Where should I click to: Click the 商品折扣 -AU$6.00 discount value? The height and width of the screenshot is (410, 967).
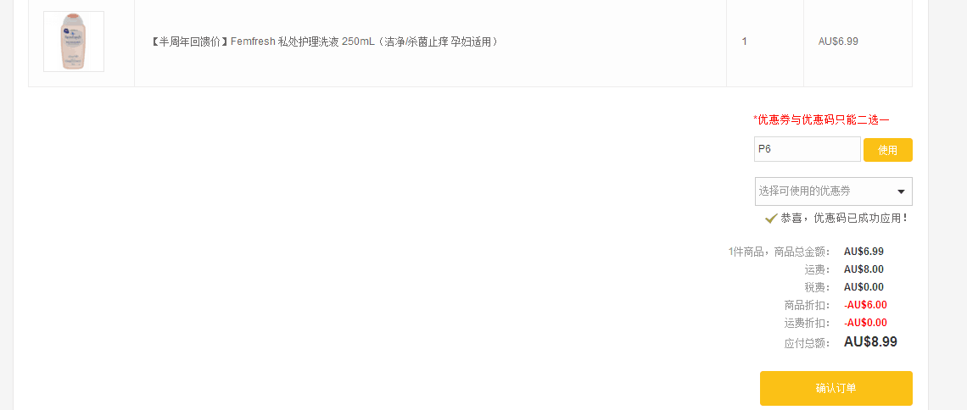click(x=865, y=305)
